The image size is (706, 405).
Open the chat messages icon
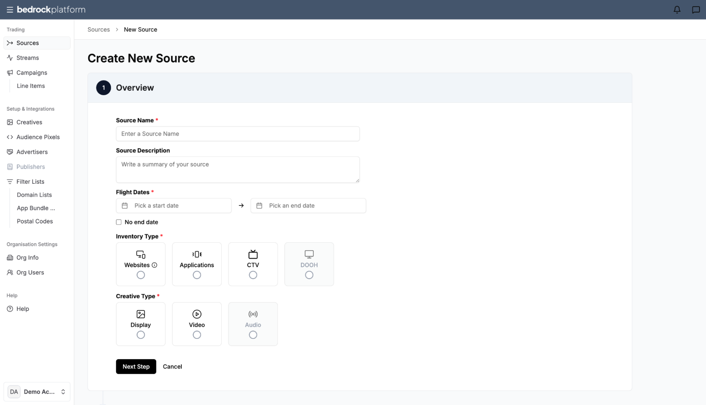point(696,10)
